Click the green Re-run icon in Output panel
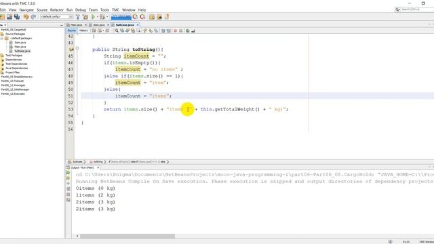Image resolution: width=434 pixels, height=244 pixels. (x=68, y=173)
